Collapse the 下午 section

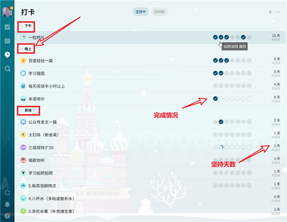[x=22, y=26]
